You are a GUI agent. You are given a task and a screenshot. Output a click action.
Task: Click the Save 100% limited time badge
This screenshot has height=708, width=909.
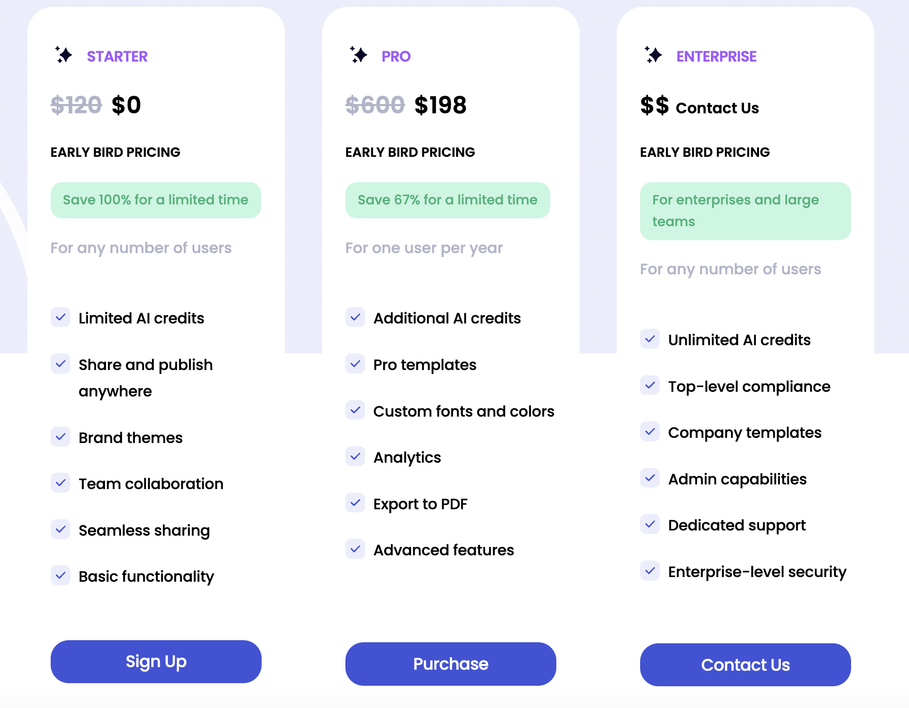(x=156, y=200)
